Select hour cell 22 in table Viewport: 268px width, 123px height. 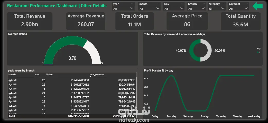(44, 85)
